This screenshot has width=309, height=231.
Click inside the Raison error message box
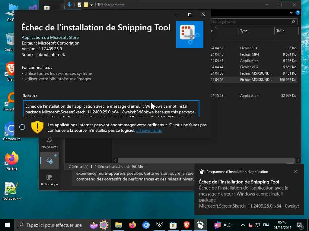click(x=111, y=109)
